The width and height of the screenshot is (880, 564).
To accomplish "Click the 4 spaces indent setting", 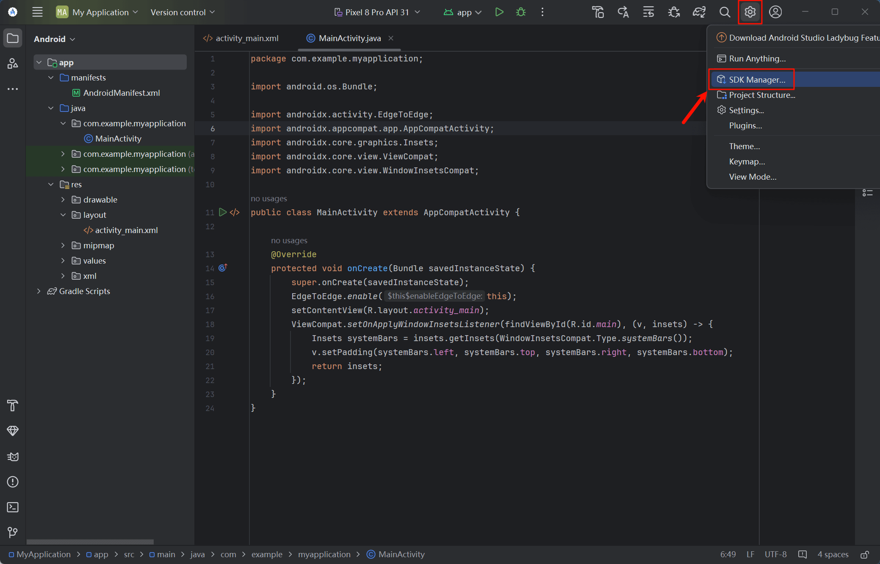I will tap(833, 554).
